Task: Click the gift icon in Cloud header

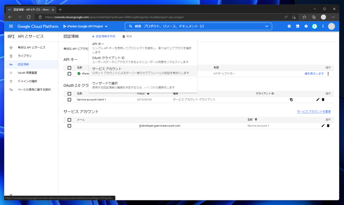Action: (289, 26)
